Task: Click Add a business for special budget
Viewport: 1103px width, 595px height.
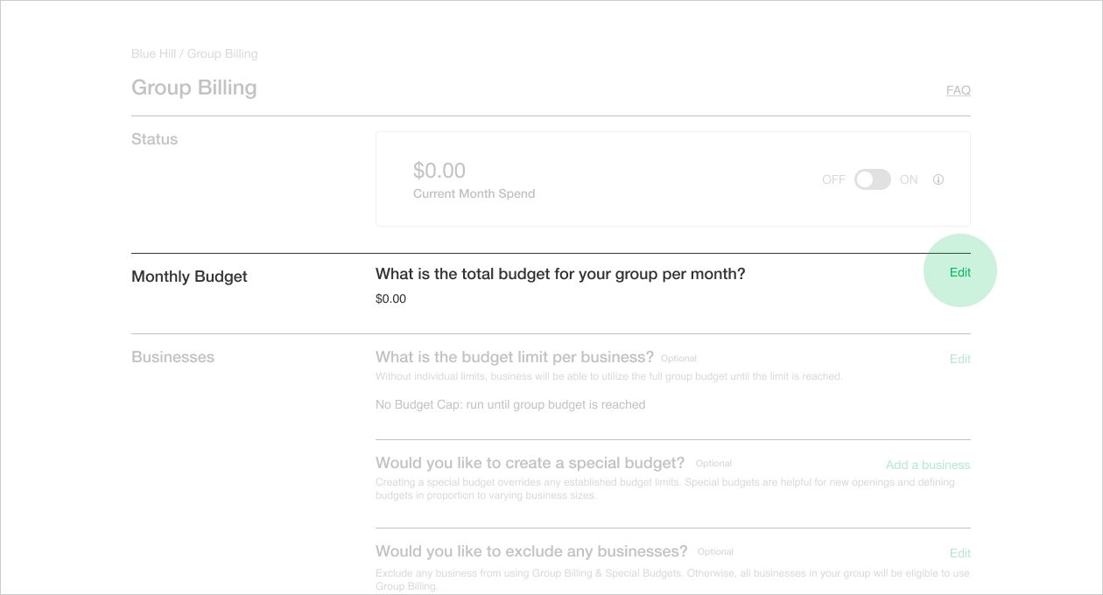Action: coord(927,465)
